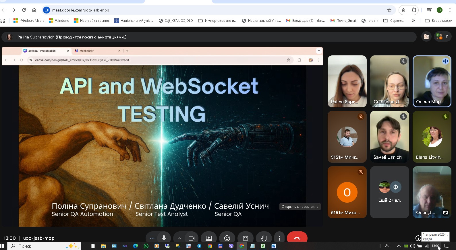Open the Windows Media bookmark
456x250 pixels.
(x=29, y=21)
